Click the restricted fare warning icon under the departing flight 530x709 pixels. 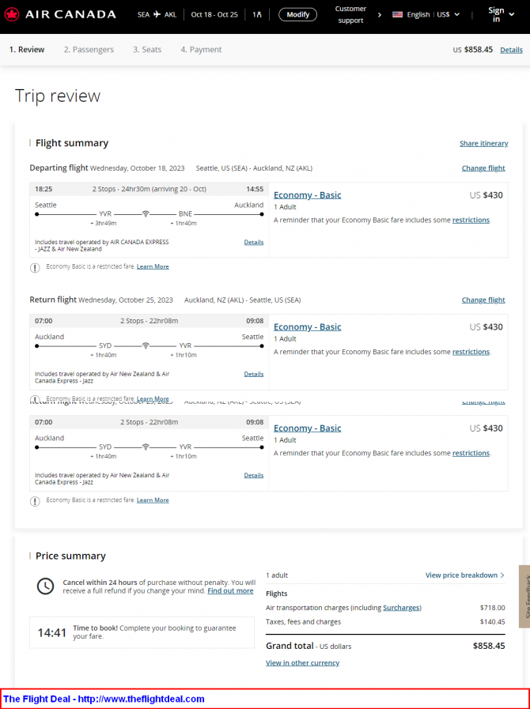[35, 268]
